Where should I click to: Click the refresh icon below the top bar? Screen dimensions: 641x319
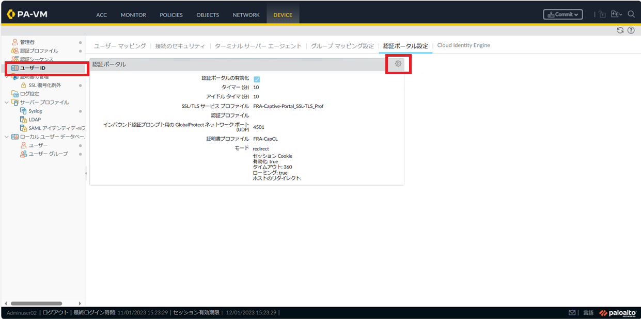click(x=620, y=30)
